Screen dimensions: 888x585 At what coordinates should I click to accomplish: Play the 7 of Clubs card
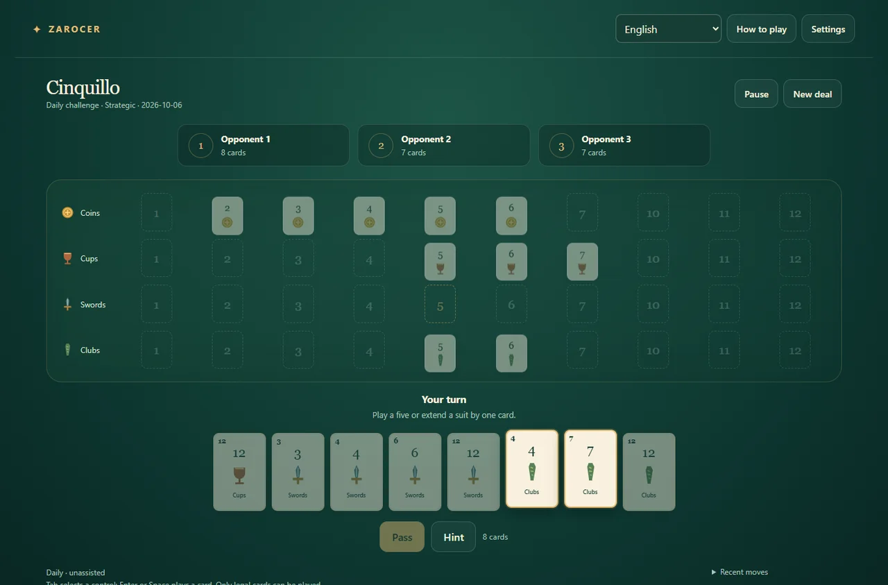(590, 468)
